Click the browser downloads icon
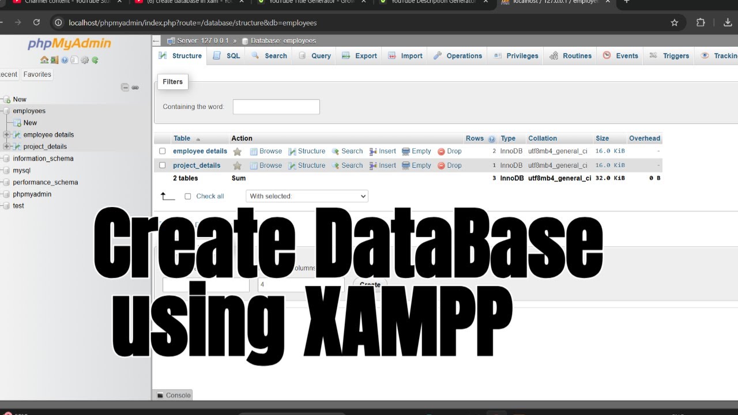Viewport: 738px width, 415px height. click(727, 22)
